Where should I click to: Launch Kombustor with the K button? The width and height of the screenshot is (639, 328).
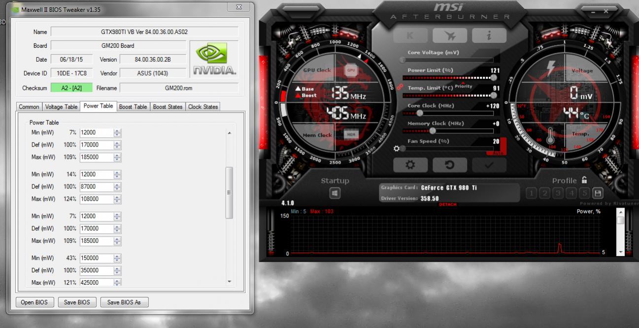click(410, 35)
